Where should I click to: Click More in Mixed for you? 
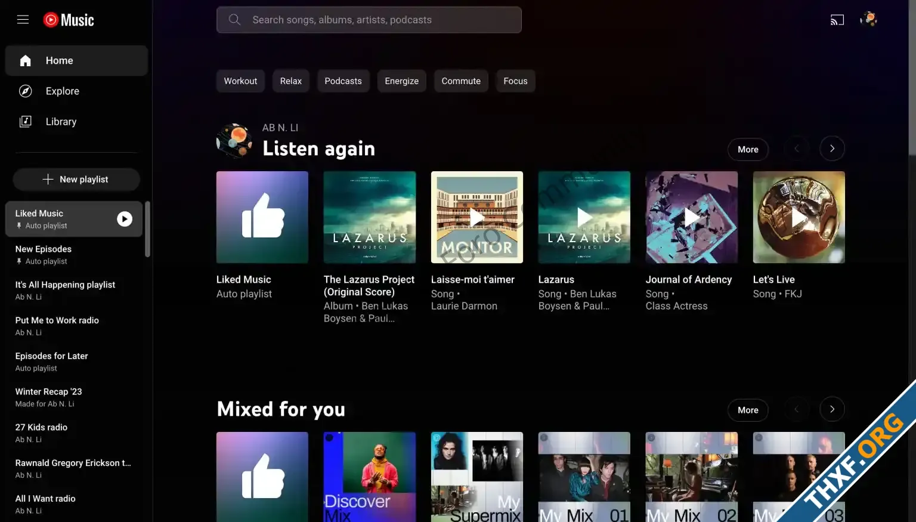click(748, 410)
